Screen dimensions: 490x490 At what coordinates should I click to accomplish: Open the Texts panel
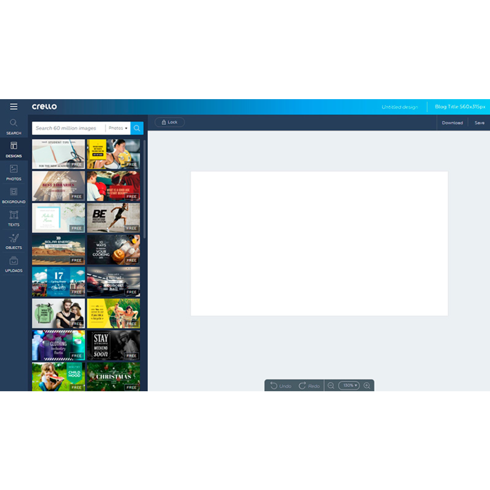(x=14, y=217)
